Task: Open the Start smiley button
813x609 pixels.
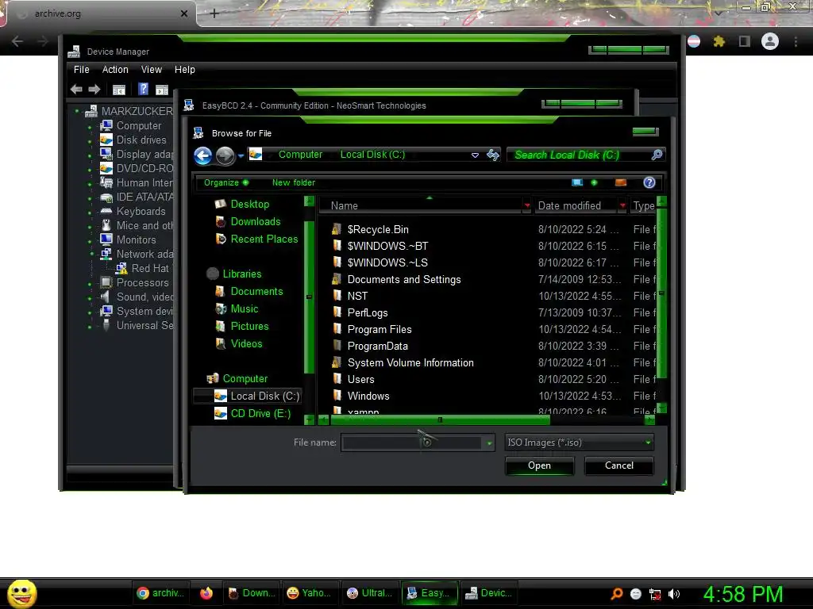Action: pos(21,593)
